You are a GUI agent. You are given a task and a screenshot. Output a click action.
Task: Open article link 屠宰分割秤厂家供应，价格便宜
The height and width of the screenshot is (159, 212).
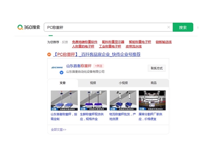(x=150, y=117)
